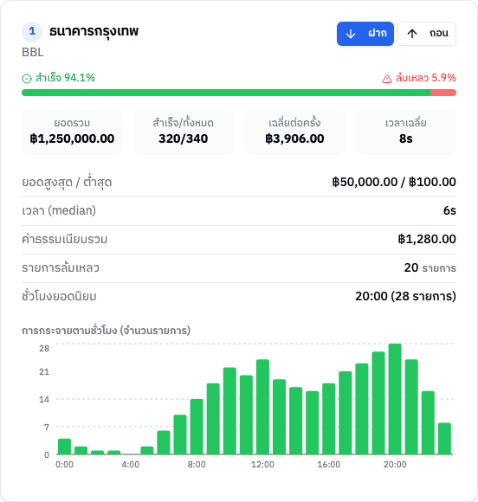Click ล้มเหลว 5.9% failure rate text
Image resolution: width=478 pixels, height=502 pixels.
(426, 78)
